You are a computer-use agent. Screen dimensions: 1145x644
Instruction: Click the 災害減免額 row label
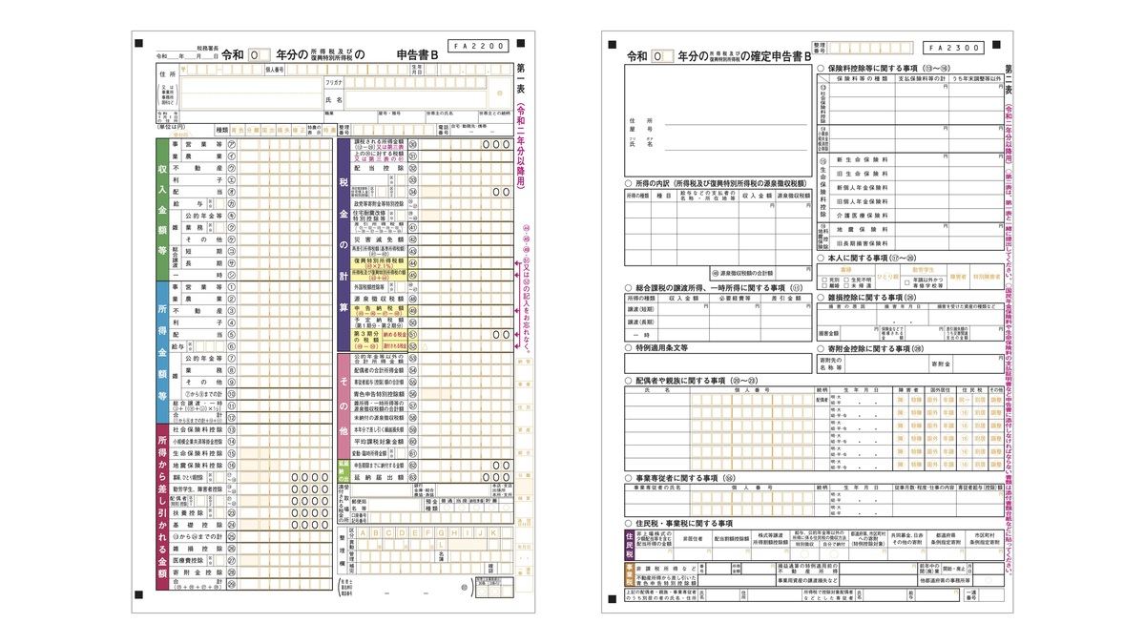379,239
